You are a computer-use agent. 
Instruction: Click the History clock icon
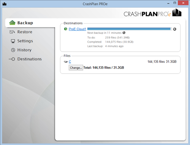[x=13, y=50]
